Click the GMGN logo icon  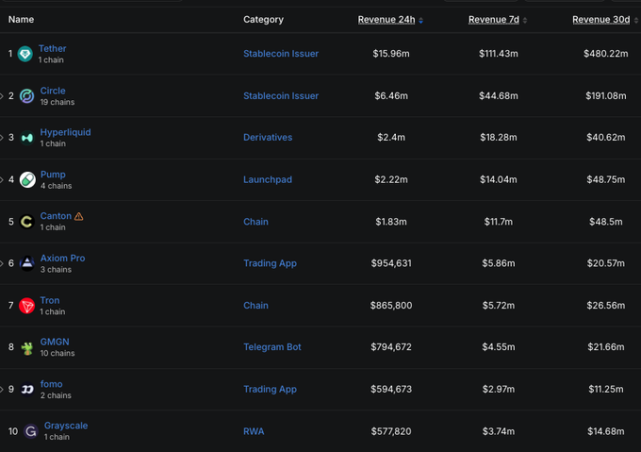[27, 348]
